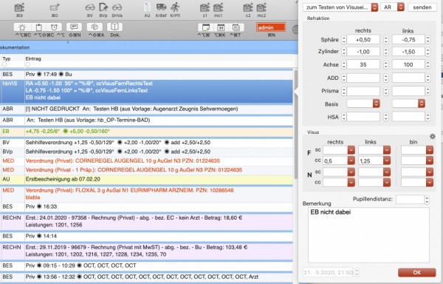Open the BV glasses prescription icon
443x284 pixels.
[x=90, y=7]
